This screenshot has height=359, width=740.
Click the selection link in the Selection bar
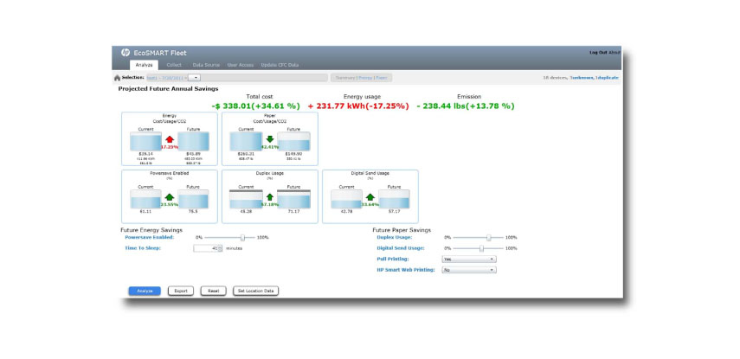click(x=165, y=78)
